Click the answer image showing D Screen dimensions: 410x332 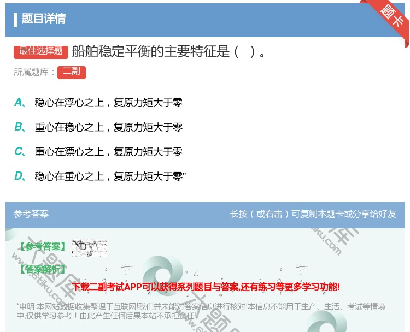tap(89, 247)
